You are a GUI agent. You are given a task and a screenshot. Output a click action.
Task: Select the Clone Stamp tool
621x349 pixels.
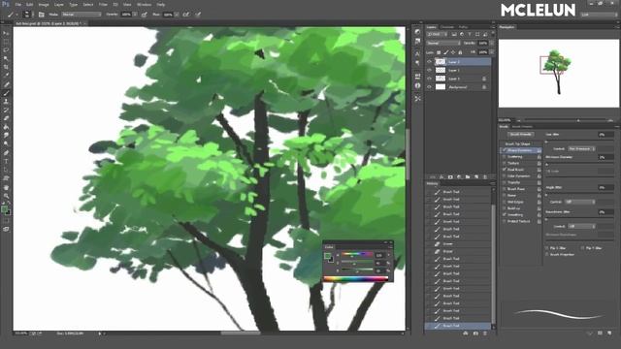click(x=6, y=101)
